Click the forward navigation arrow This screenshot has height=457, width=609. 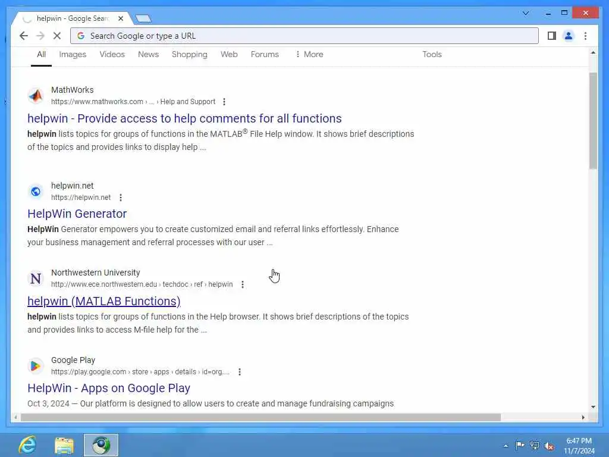[40, 36]
